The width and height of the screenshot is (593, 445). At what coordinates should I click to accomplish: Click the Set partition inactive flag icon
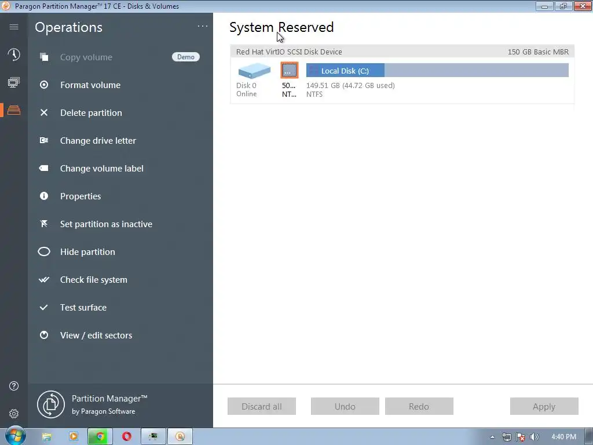[44, 224]
